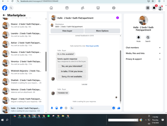Click the '$800 – 2 beds 1 bath Flat/apartment' text
Image resolution: width=167 pixels, height=126 pixels.
coord(69,27)
